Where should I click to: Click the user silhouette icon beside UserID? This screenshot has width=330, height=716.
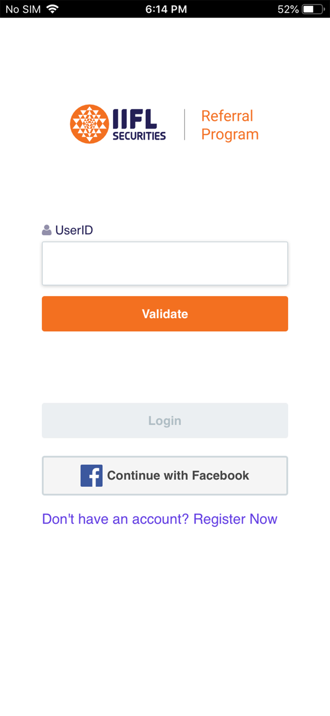coord(46,230)
